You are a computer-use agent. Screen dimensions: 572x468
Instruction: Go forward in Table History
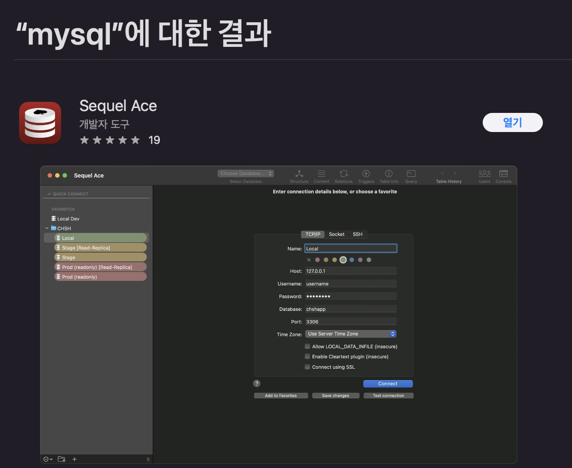[x=455, y=173]
